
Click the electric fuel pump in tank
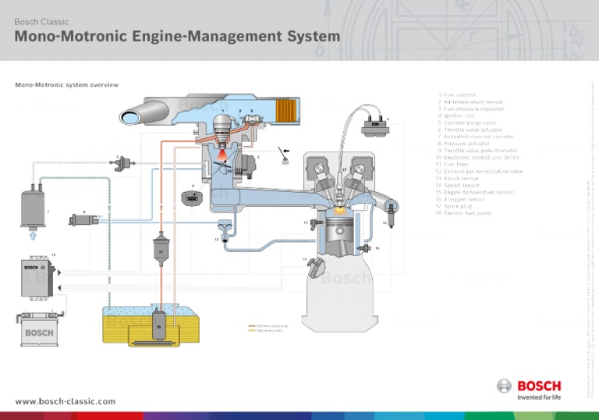click(158, 326)
